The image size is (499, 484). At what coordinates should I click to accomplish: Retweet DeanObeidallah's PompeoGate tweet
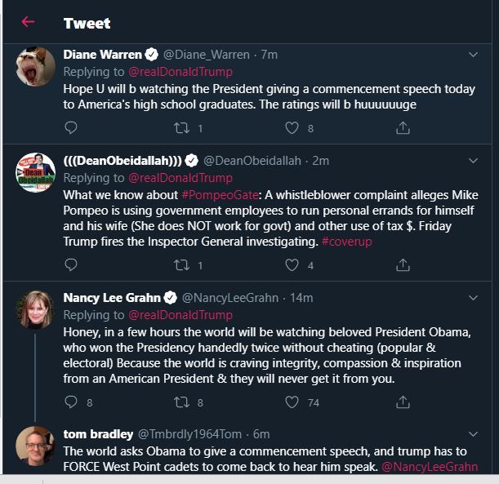[x=182, y=265]
